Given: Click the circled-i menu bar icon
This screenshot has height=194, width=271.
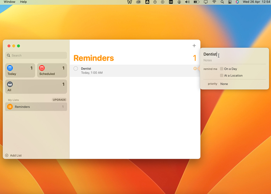Looking at the screenshot, I should (x=155, y=2).
